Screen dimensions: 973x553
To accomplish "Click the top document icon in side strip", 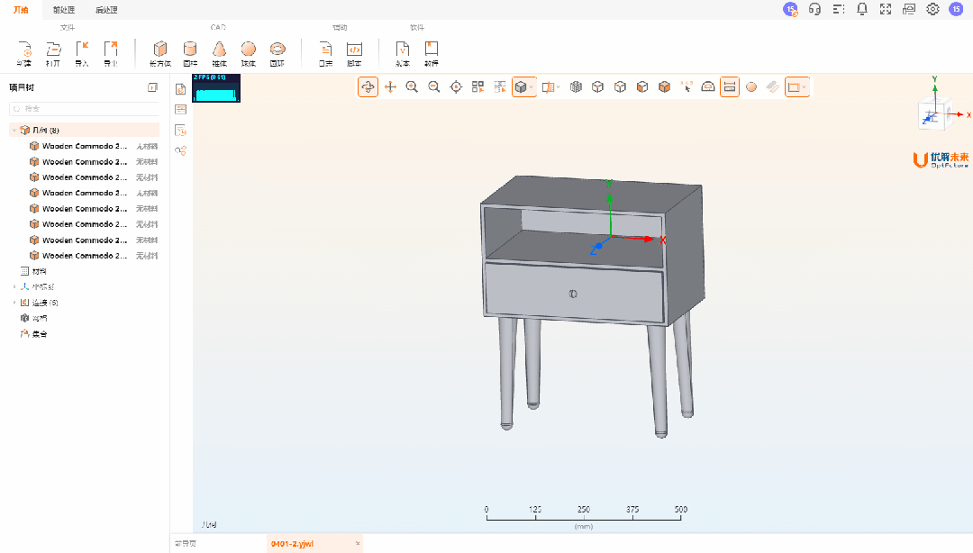I will tap(180, 89).
